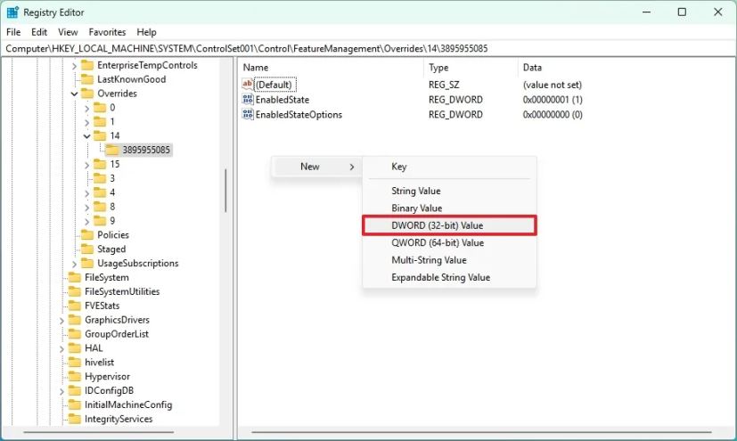Collapse the Overrides tree node
Image resolution: width=737 pixels, height=441 pixels.
pos(74,94)
